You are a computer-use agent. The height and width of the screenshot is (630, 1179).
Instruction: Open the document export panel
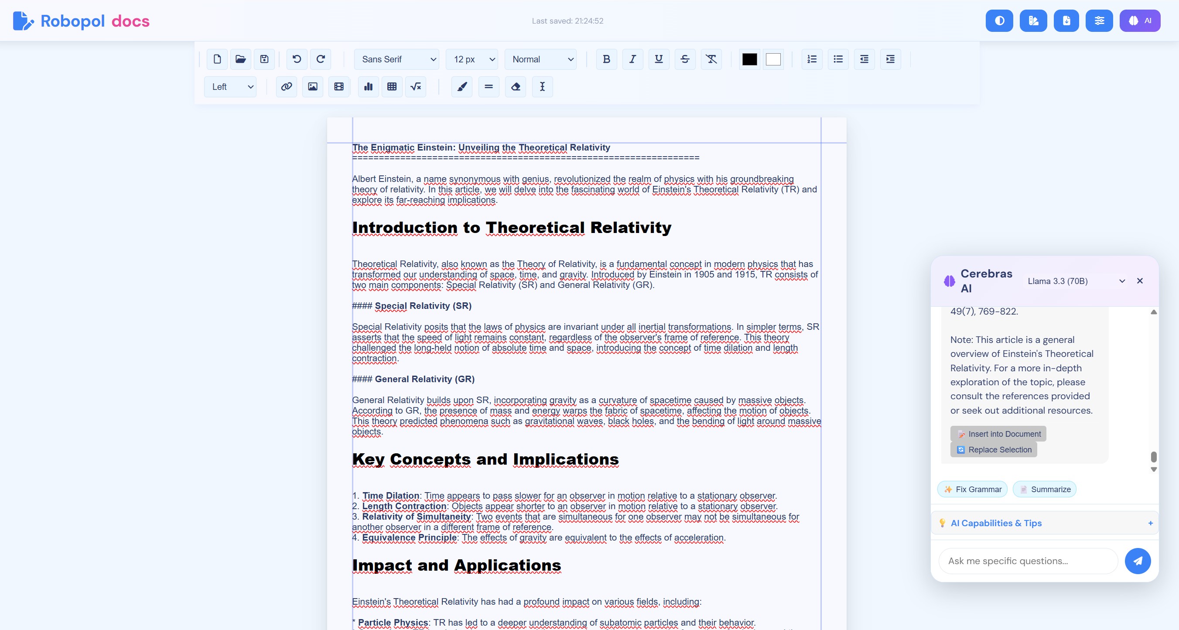coord(1066,21)
